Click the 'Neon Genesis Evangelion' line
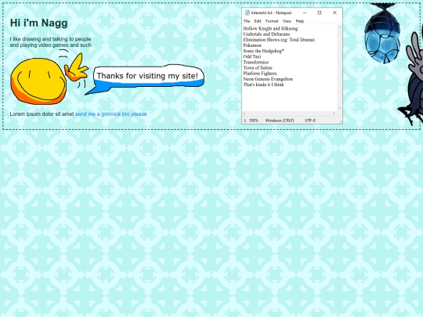Image resolution: width=423 pixels, height=317 pixels. (x=268, y=79)
